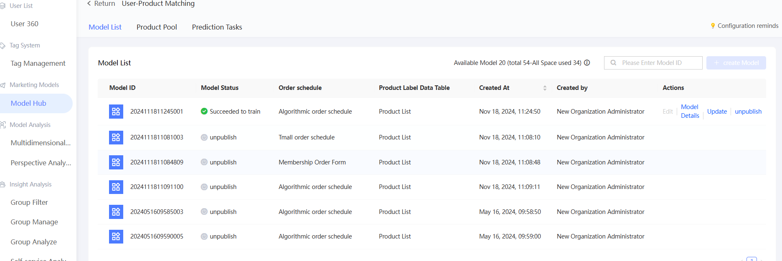Click the model icon for 2024111811091100
This screenshot has height=261, width=782.
[116, 187]
